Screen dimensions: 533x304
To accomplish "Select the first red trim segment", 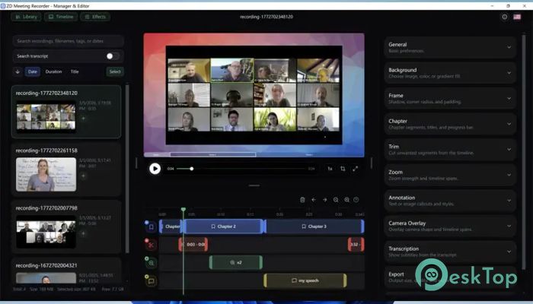I will [x=193, y=245].
